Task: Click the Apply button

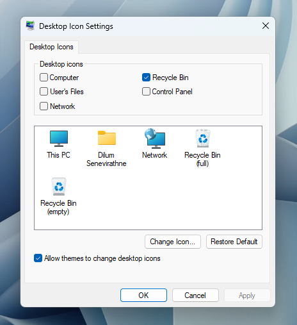Action: pos(247,296)
